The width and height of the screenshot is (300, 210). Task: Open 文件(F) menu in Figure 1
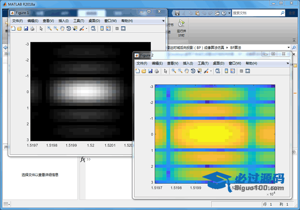point(17,21)
